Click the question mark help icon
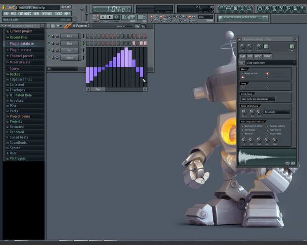This screenshot has height=245, width=307. pos(302,8)
